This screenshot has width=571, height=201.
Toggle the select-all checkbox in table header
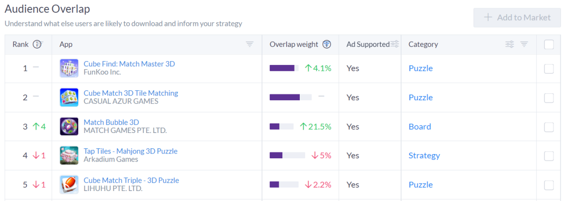(549, 44)
